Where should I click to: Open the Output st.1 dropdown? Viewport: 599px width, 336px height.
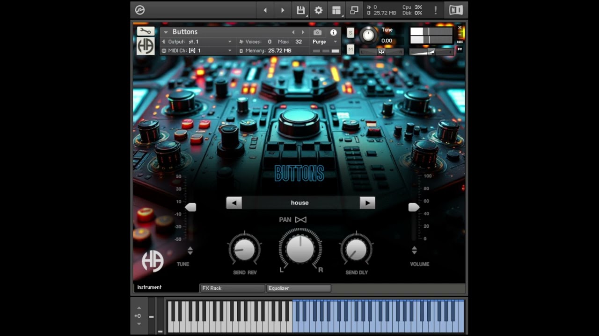pyautogui.click(x=197, y=42)
